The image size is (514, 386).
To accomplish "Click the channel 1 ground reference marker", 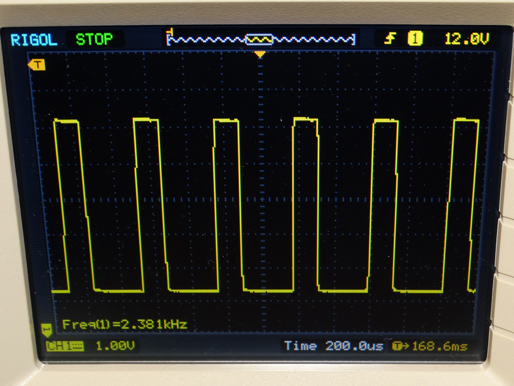I will (46, 330).
